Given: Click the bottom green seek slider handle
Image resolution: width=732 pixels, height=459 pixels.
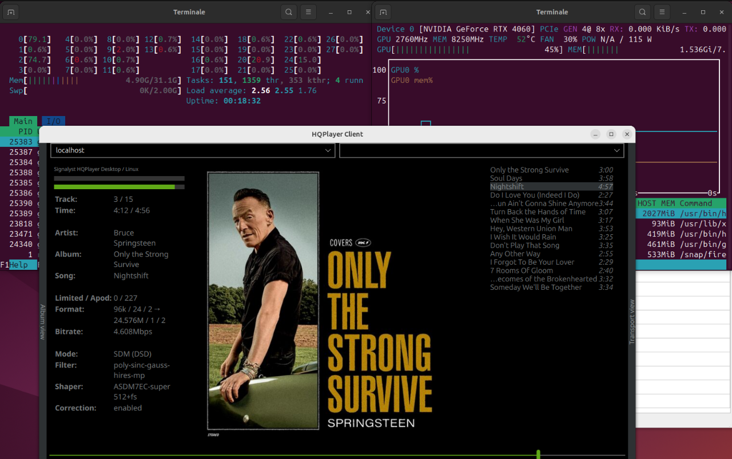Looking at the screenshot, I should click(538, 454).
